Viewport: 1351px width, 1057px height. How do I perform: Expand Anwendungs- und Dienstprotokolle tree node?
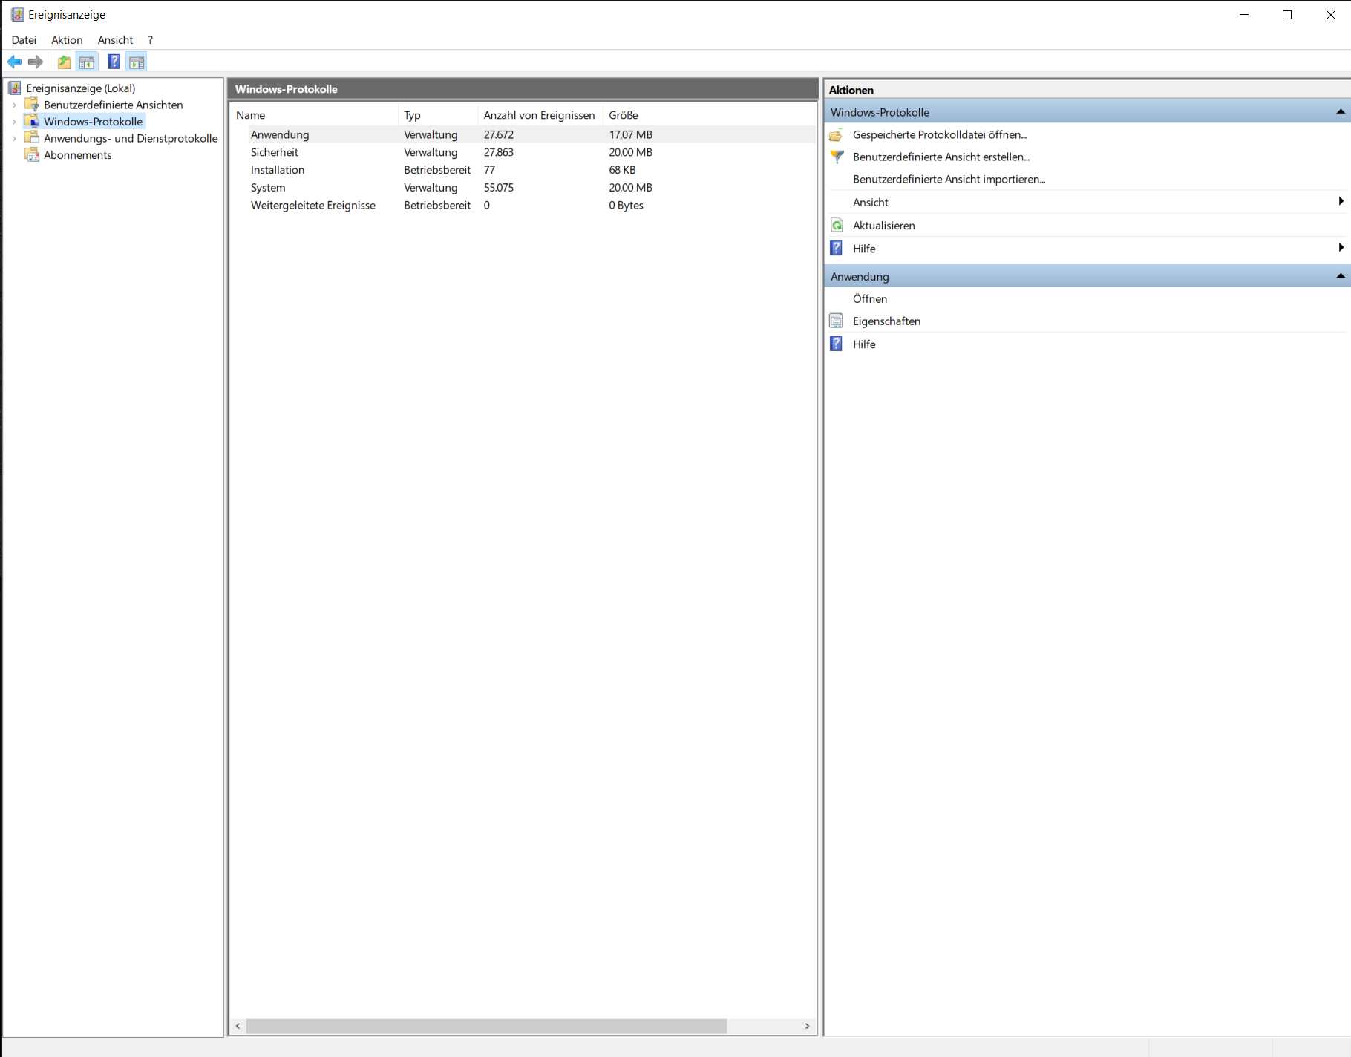tap(14, 139)
